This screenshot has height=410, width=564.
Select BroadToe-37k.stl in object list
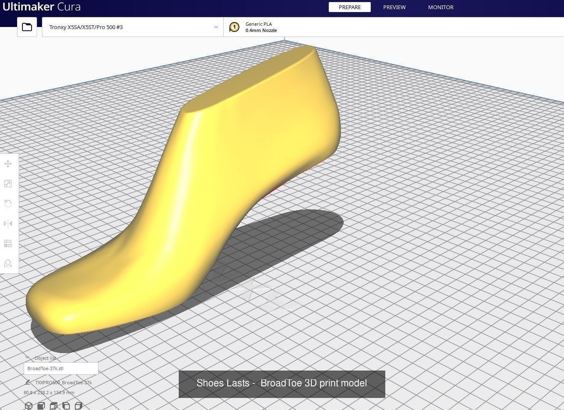[x=61, y=368]
